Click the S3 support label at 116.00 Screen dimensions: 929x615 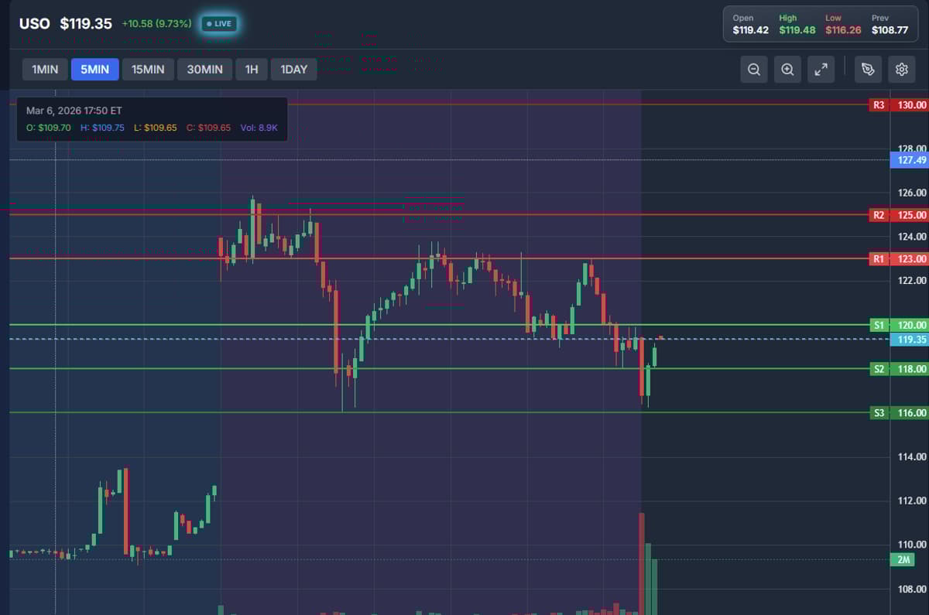879,413
